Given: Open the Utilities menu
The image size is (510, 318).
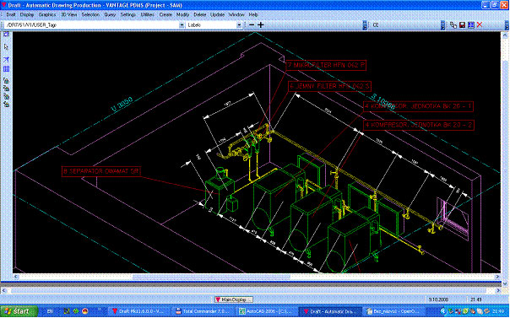Looking at the screenshot, I should [147, 14].
